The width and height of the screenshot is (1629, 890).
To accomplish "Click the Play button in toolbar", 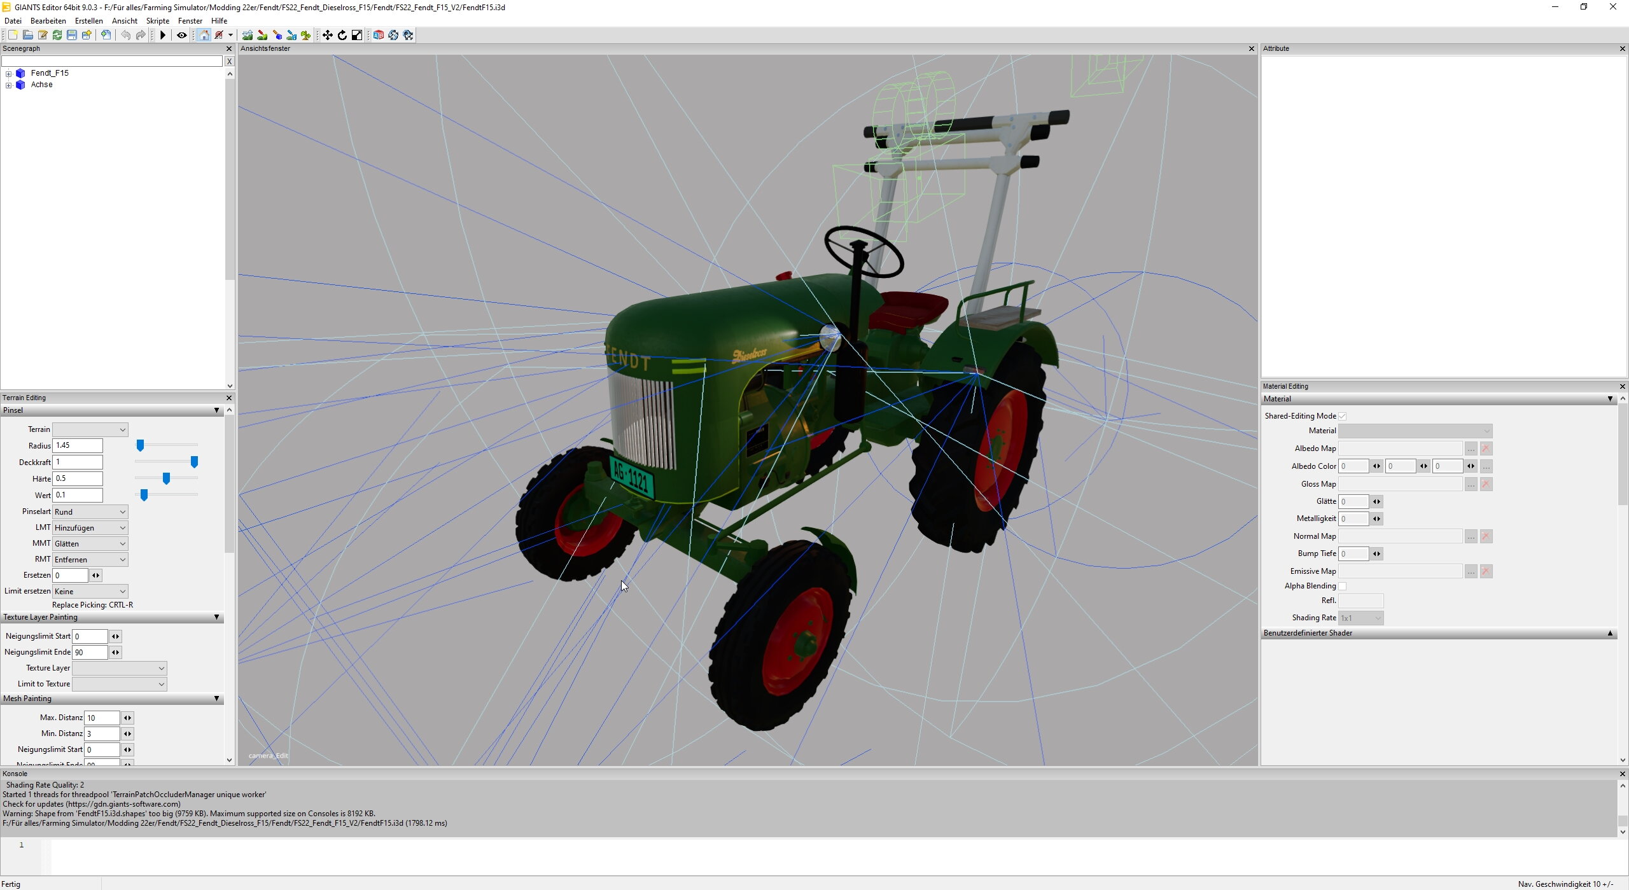I will tap(163, 36).
